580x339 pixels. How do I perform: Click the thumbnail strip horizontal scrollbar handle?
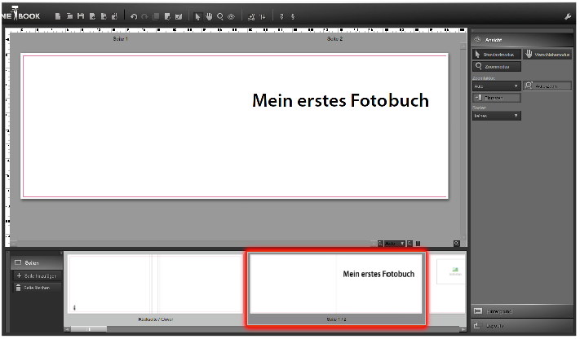click(x=89, y=329)
